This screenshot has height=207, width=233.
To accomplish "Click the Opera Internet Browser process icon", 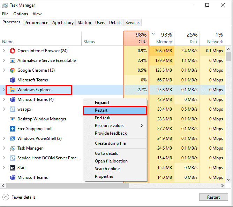I will (13, 51).
